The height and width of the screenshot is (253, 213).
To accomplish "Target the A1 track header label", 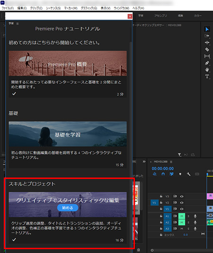I will click(167, 216).
